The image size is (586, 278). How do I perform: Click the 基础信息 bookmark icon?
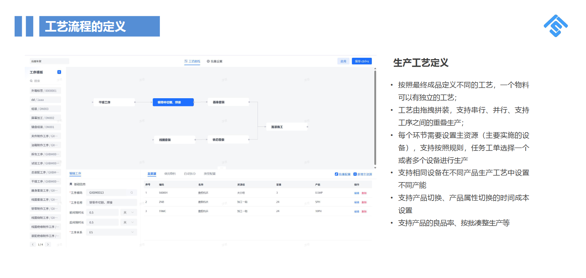pos(71,184)
